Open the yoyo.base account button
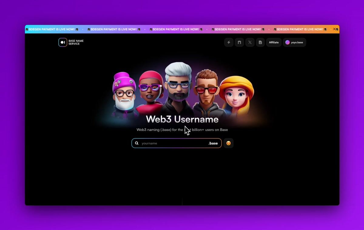The width and height of the screenshot is (364, 230). (295, 42)
